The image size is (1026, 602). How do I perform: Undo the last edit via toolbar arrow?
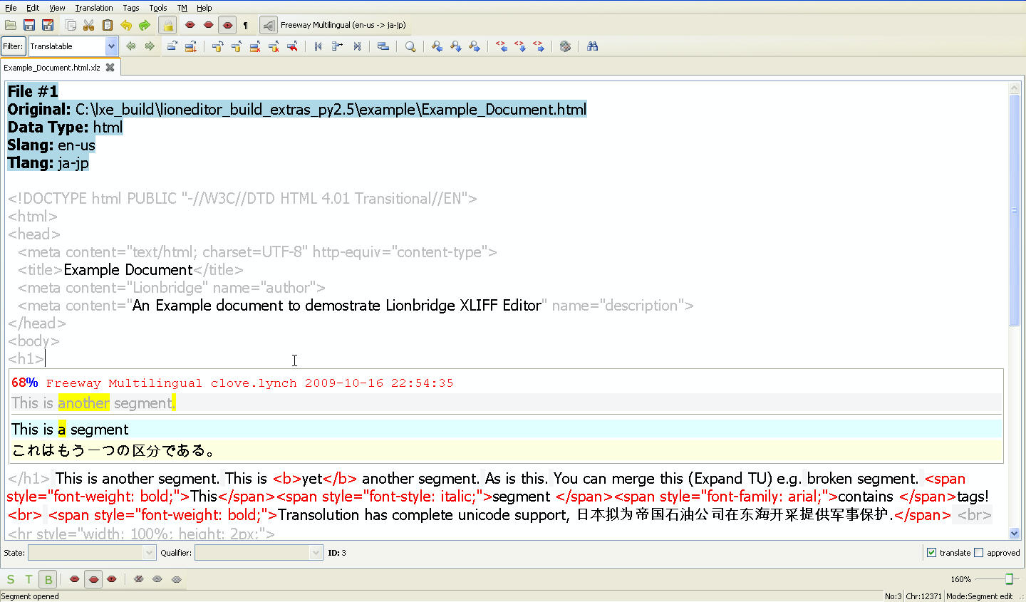coord(126,25)
